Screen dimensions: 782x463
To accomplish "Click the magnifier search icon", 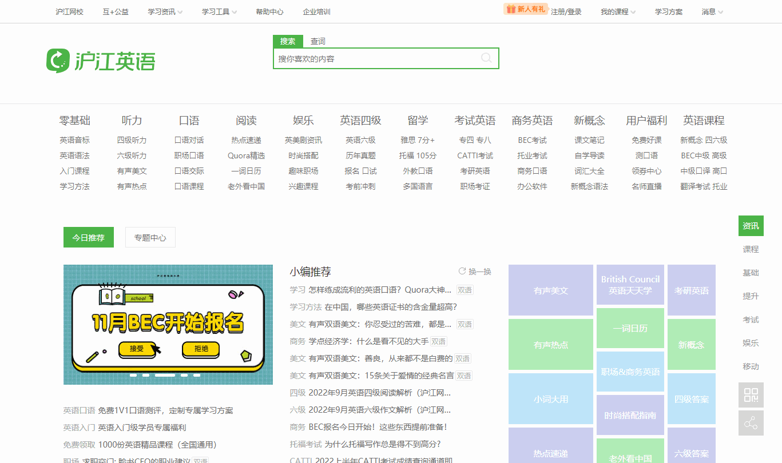I will click(x=486, y=58).
